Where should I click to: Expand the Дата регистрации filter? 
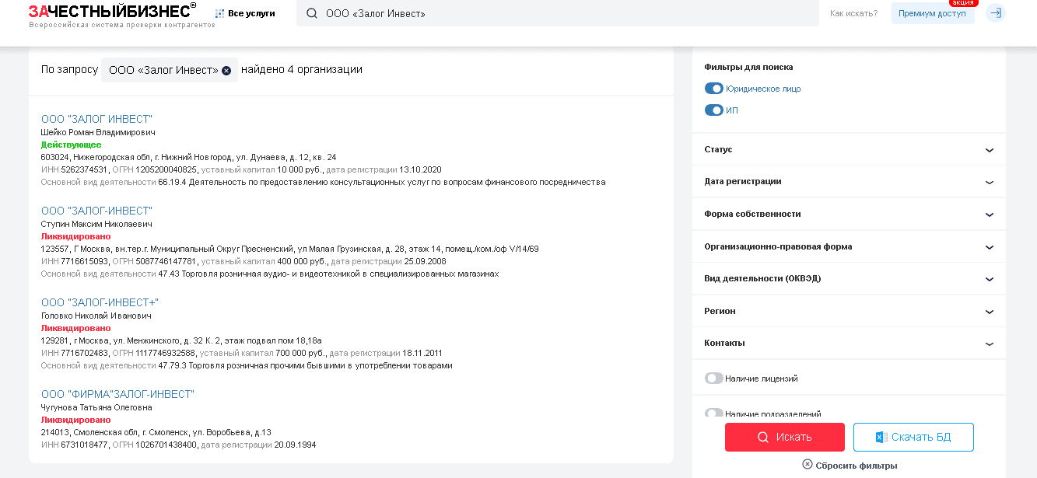(x=849, y=181)
